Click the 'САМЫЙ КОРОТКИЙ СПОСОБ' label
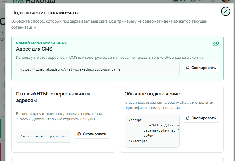Viewport: 235px width, 161px height. point(41,43)
